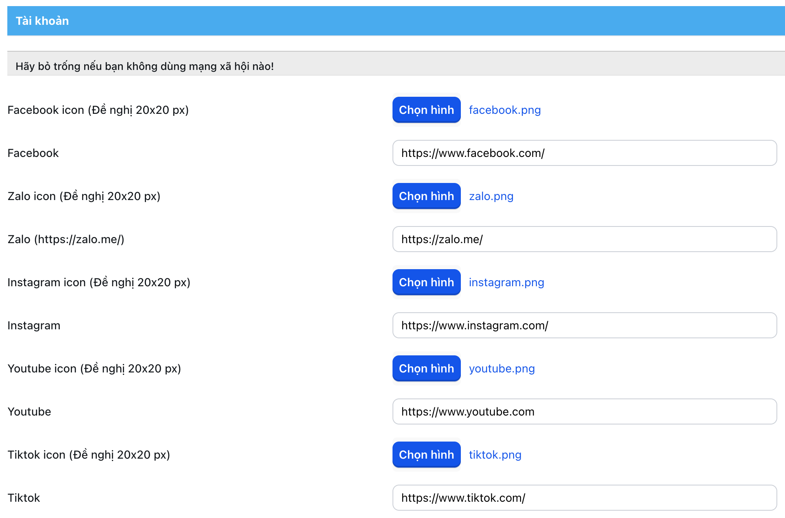Focus the Tiktok URL input field
The width and height of the screenshot is (785, 518).
pos(584,498)
